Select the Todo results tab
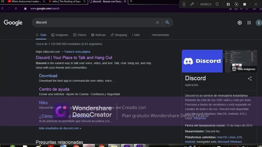262x147 pixels. pyautogui.click(x=41, y=35)
